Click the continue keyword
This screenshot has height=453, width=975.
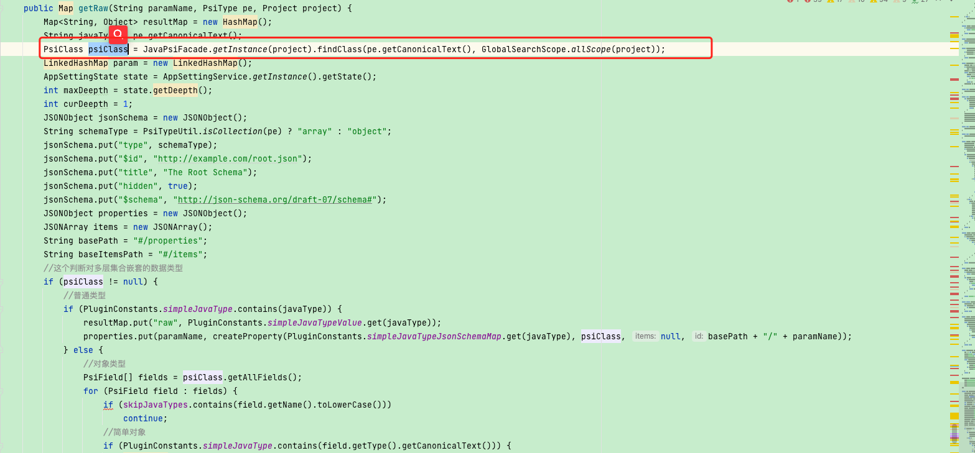(143, 418)
